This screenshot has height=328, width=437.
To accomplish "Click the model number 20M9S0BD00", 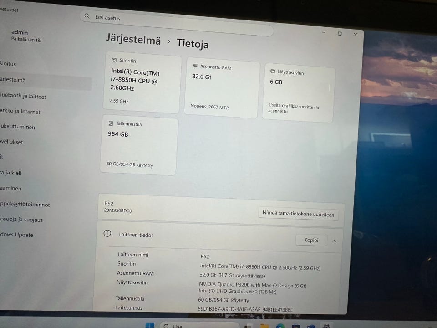I will [x=118, y=210].
